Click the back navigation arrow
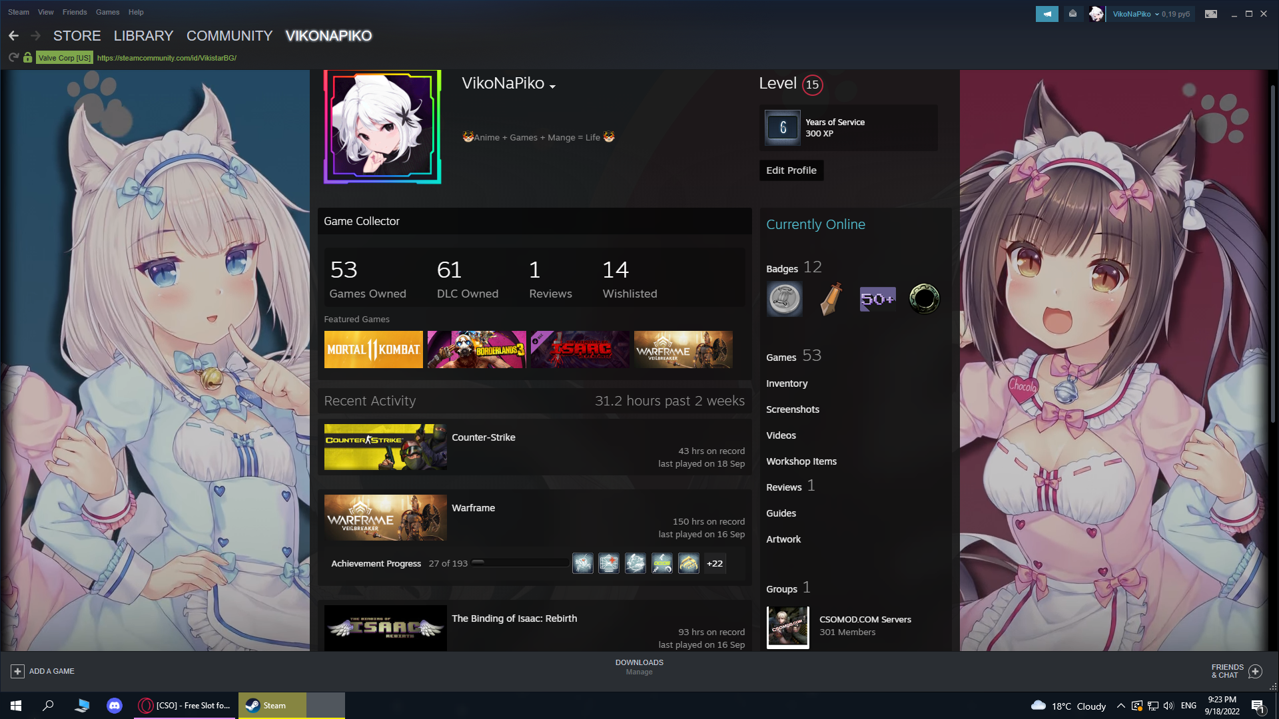This screenshot has width=1279, height=719. pos(13,36)
